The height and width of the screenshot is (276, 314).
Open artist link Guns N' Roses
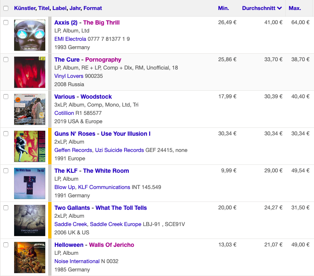point(75,134)
